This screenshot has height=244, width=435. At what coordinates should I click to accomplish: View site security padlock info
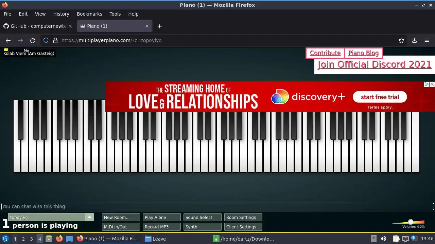tap(55, 40)
